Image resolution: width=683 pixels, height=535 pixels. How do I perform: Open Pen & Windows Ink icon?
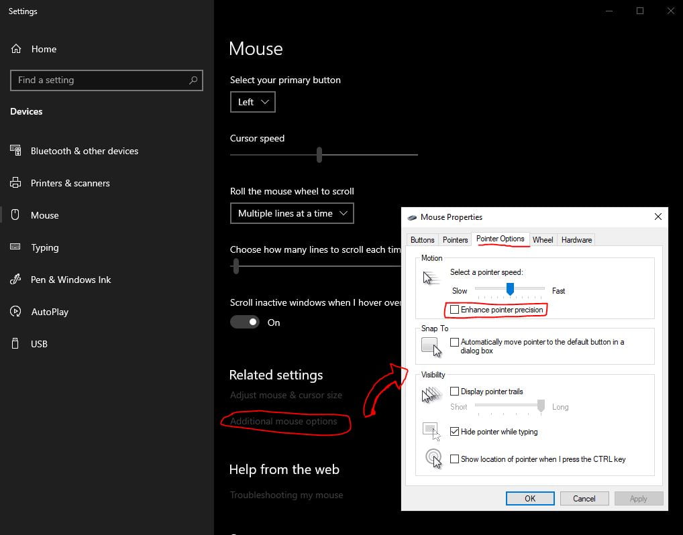pyautogui.click(x=15, y=280)
